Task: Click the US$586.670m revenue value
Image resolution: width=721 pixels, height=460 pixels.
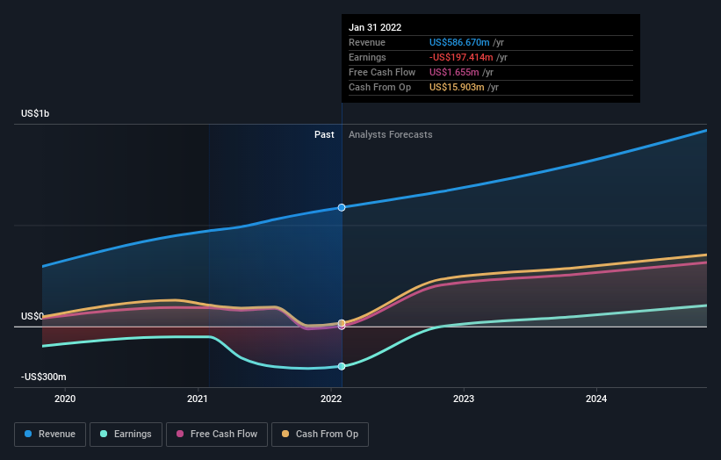Action: (x=459, y=42)
